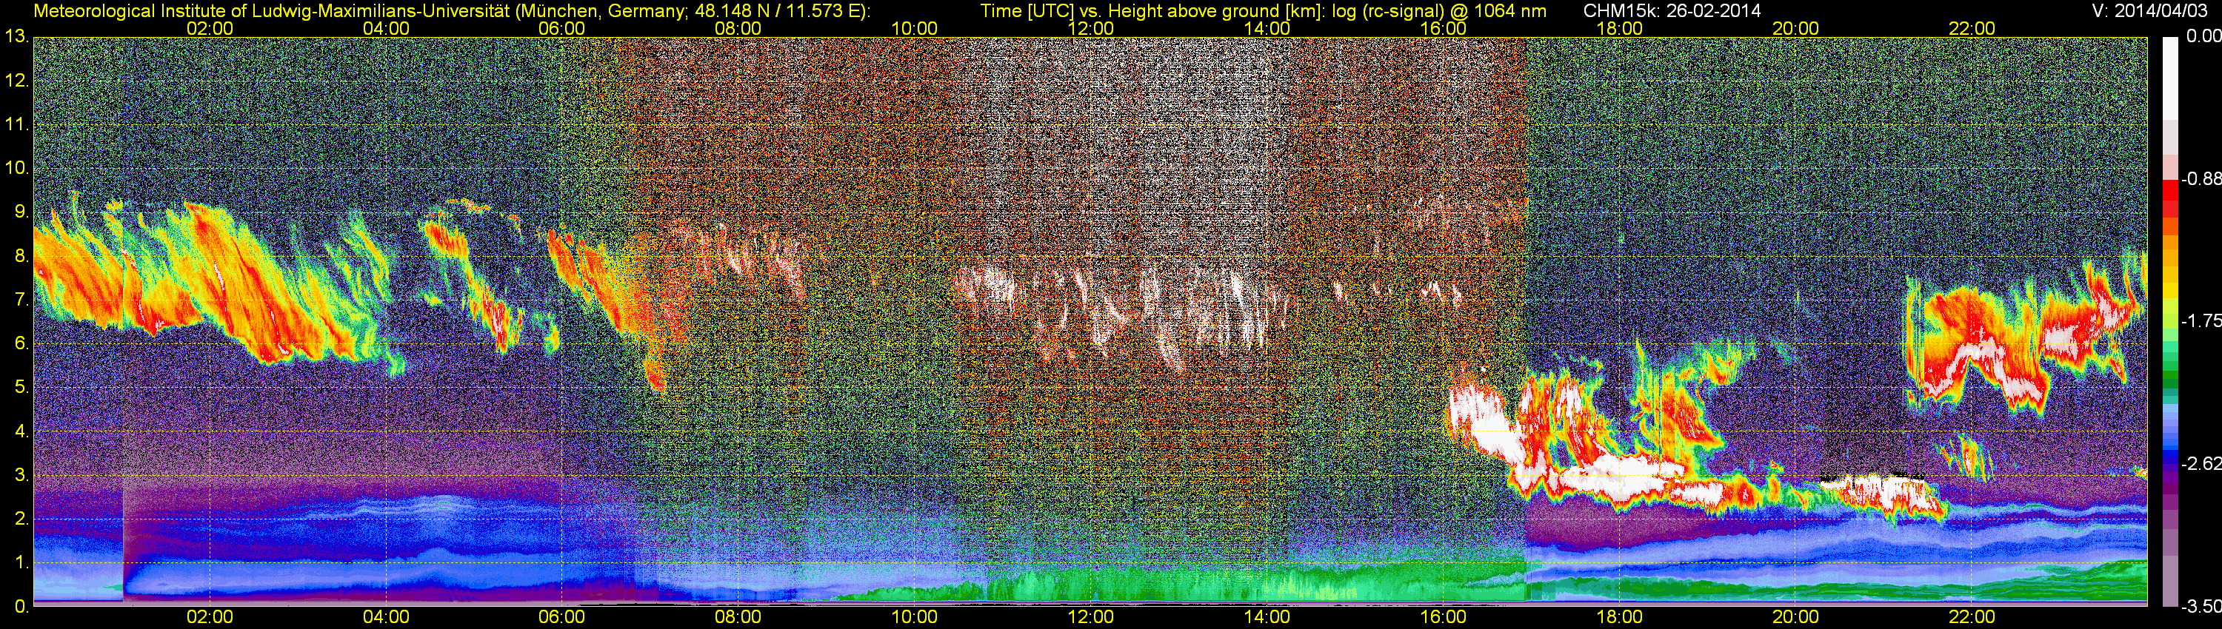
Task: Select the 08:00 label on the bottom time axis
Action: tap(738, 617)
